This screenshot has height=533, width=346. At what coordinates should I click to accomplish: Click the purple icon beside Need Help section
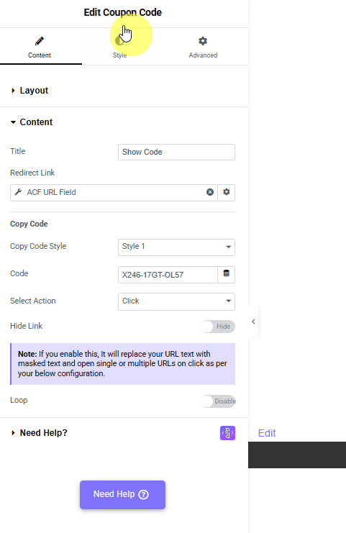click(227, 433)
